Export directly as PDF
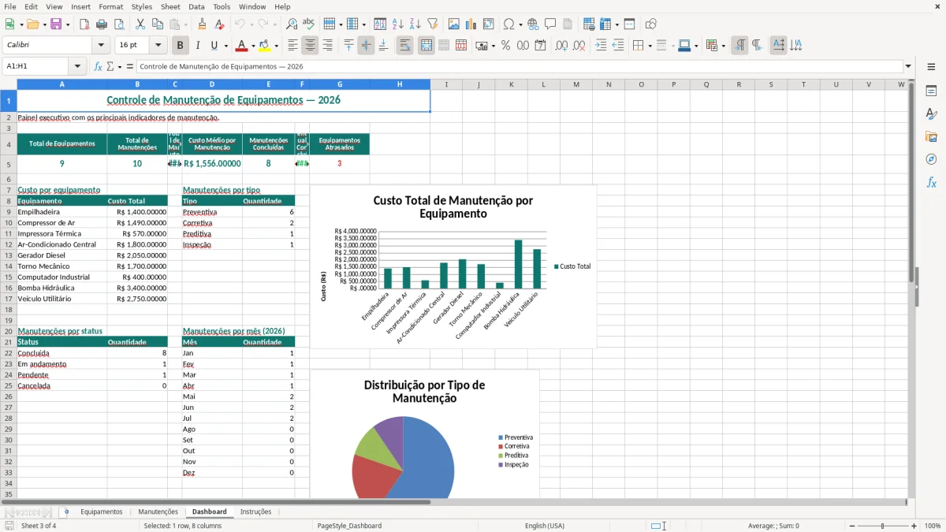 84,24
